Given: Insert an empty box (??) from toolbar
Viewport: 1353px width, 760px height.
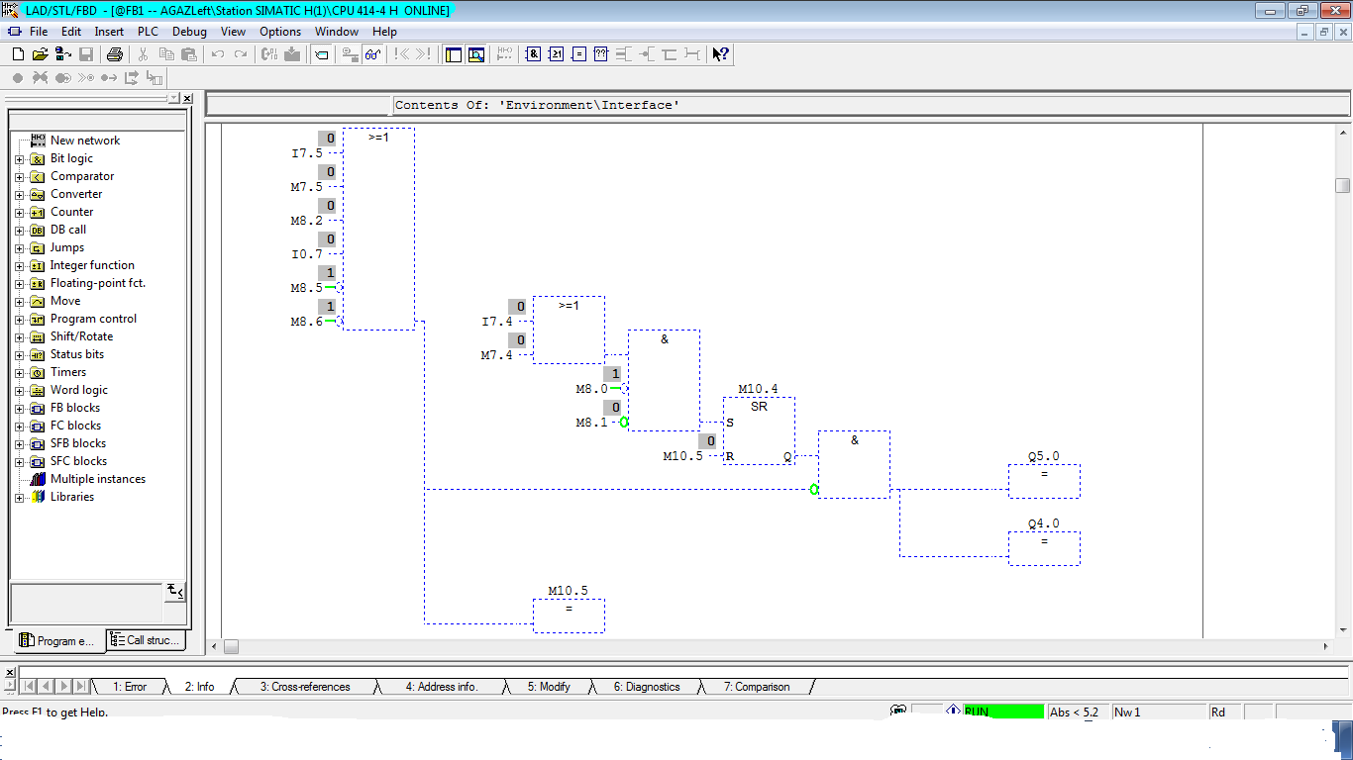Looking at the screenshot, I should coord(601,54).
